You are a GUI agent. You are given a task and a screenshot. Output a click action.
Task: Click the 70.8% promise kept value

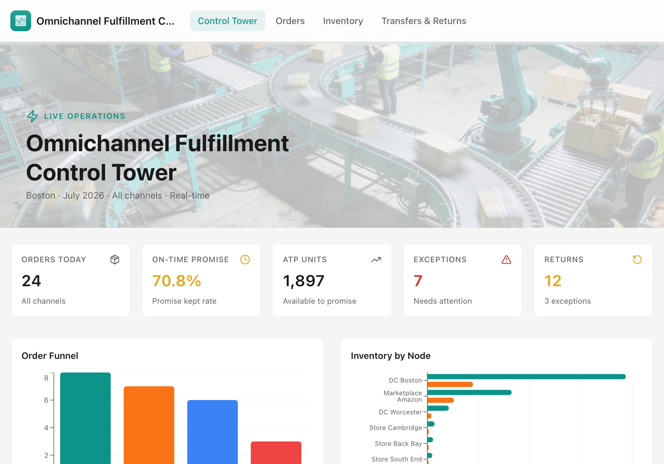tap(177, 281)
